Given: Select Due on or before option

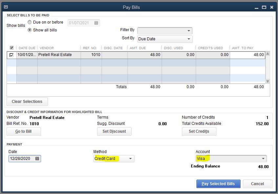Looking at the screenshot, I should click(x=30, y=22).
